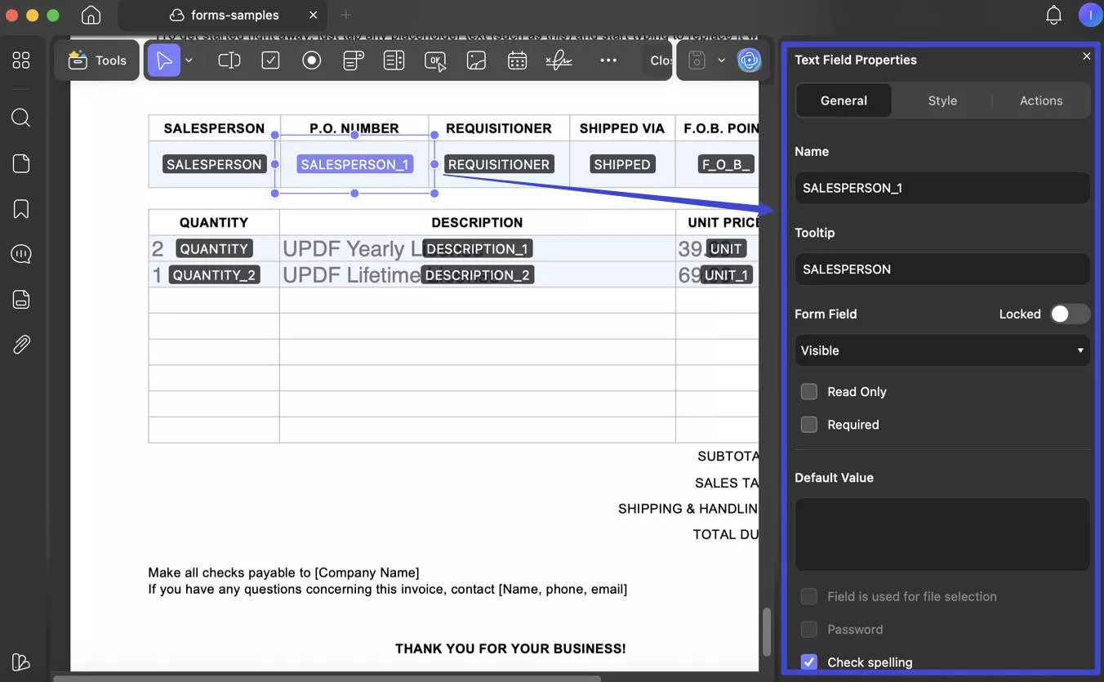Select the checkbox form field tool

coord(270,60)
